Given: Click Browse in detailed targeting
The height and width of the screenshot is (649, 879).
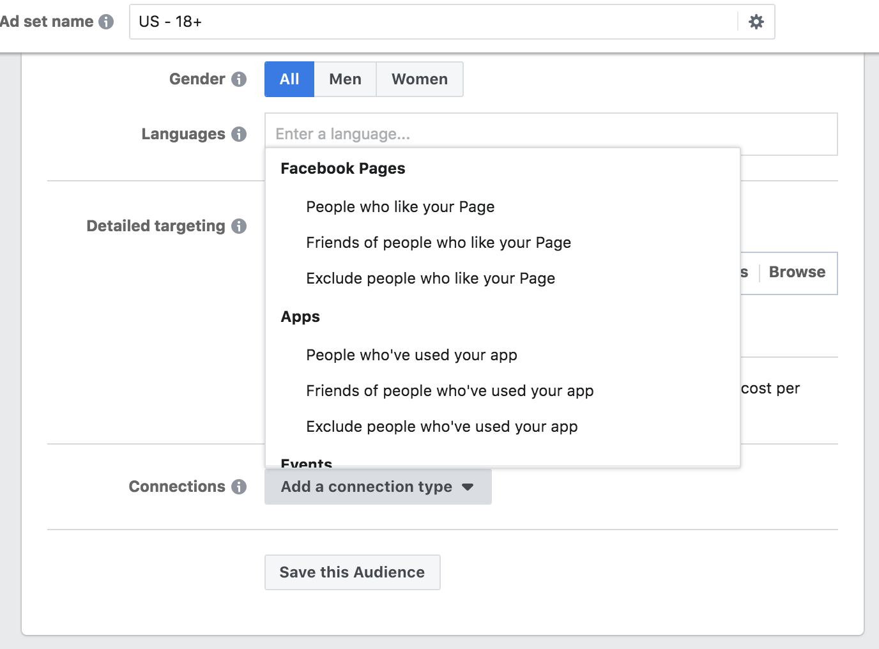Looking at the screenshot, I should point(797,272).
